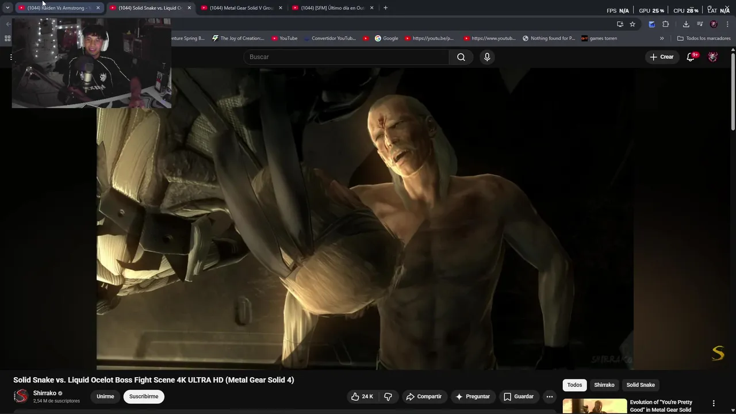Open the tab search dropdown arrow
This screenshot has width=736, height=414.
(7, 8)
